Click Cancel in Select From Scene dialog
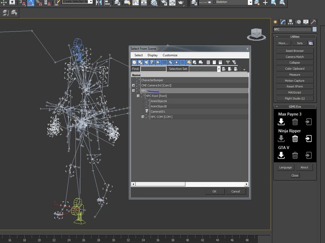Screen dimensions: 325x243 click(x=236, y=191)
